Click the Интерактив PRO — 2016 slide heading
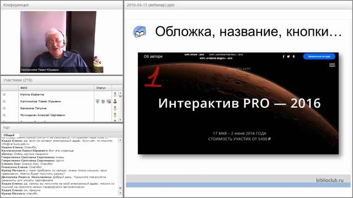Image resolution: width=353 pixels, height=198 pixels. (x=239, y=103)
